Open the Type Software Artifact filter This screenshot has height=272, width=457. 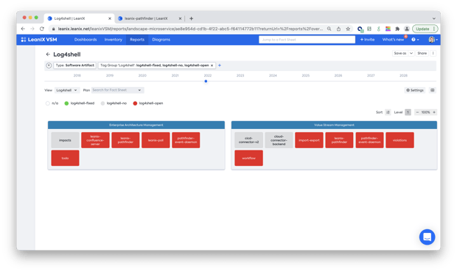75,66
